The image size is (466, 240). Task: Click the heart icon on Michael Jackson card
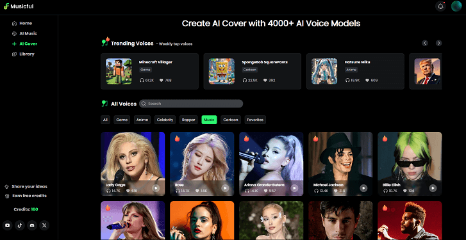(x=336, y=191)
